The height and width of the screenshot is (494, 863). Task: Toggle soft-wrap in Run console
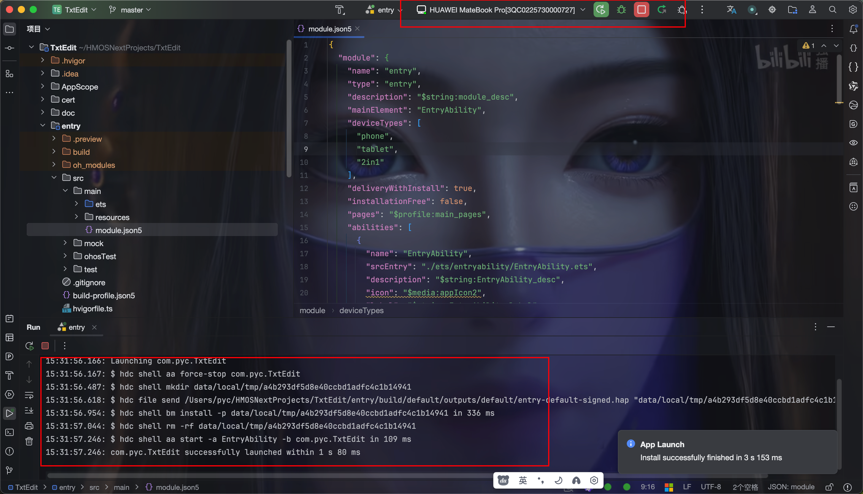coord(29,395)
